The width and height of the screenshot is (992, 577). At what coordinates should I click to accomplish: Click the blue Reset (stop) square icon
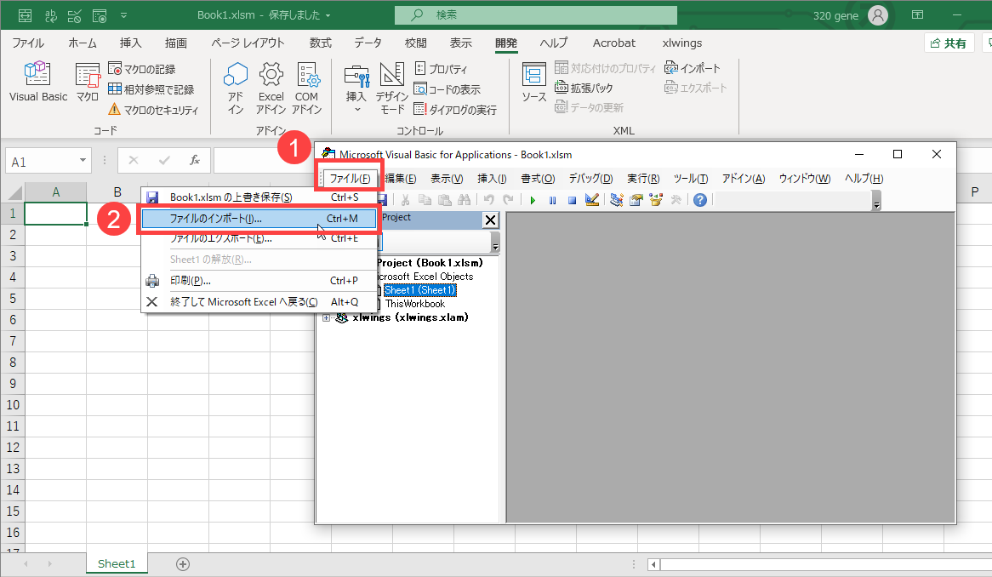(x=572, y=200)
